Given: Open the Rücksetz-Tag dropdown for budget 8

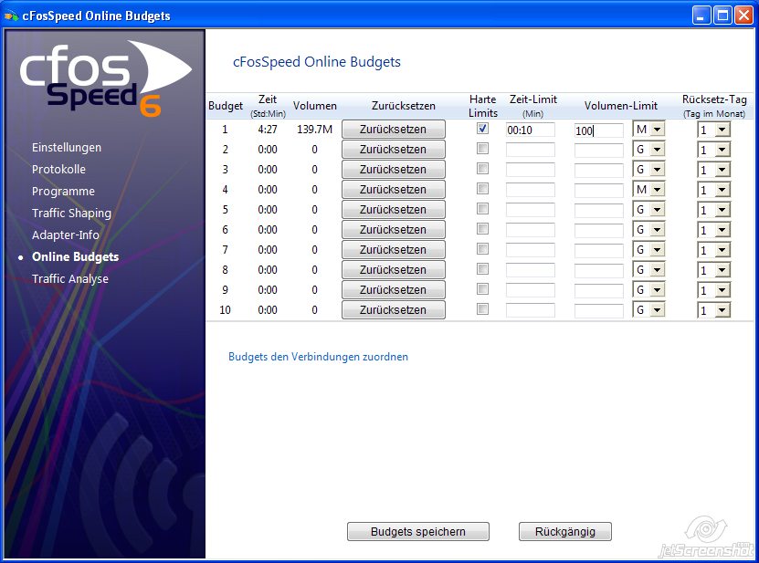Looking at the screenshot, I should (714, 270).
